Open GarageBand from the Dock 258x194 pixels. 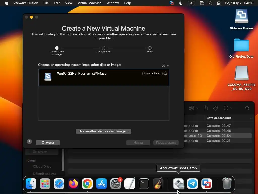point(158,184)
